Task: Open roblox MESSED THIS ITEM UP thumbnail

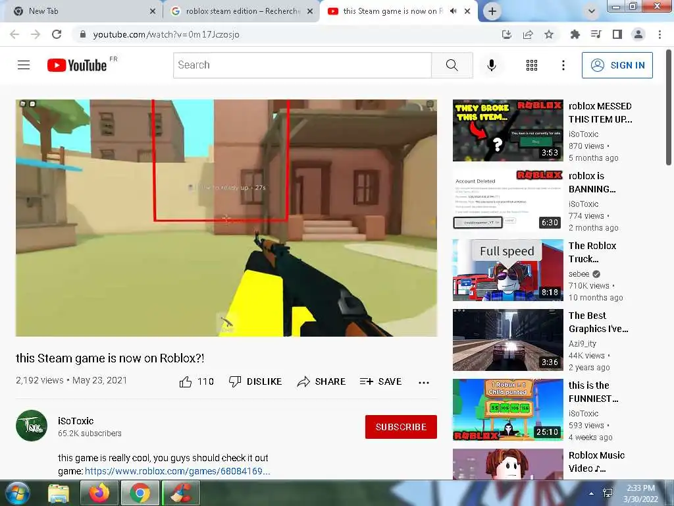Action: tap(508, 130)
